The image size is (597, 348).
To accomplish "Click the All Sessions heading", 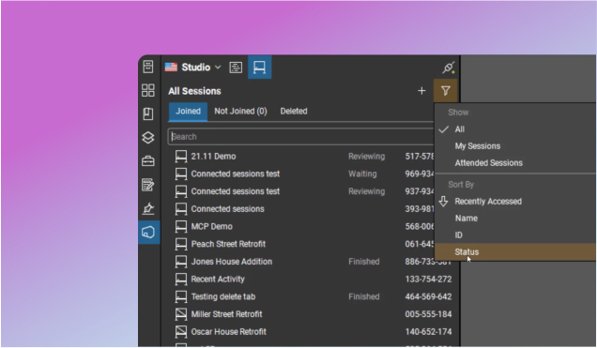I will tap(194, 91).
